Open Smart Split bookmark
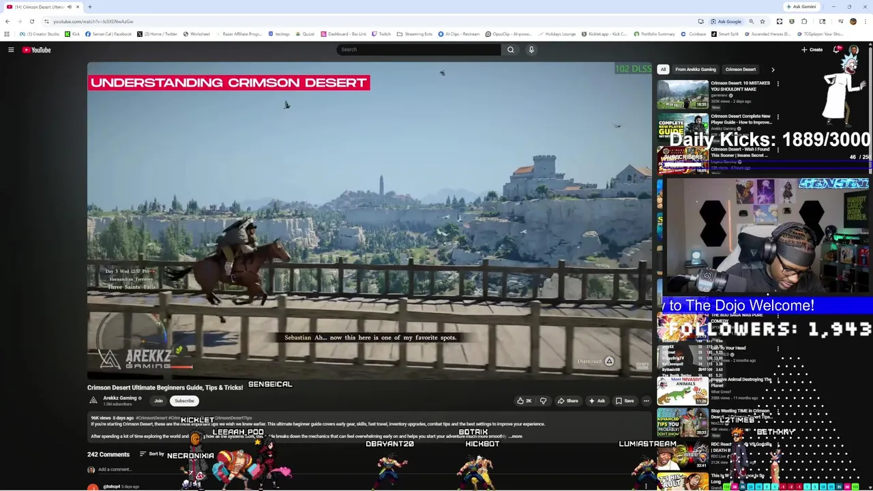The width and height of the screenshot is (873, 491). (x=724, y=34)
